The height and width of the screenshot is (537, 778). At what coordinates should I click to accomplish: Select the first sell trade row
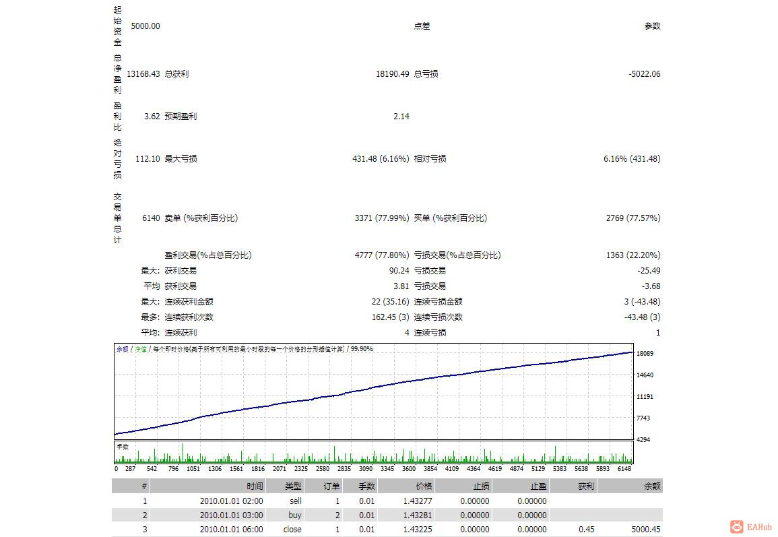[x=337, y=501]
